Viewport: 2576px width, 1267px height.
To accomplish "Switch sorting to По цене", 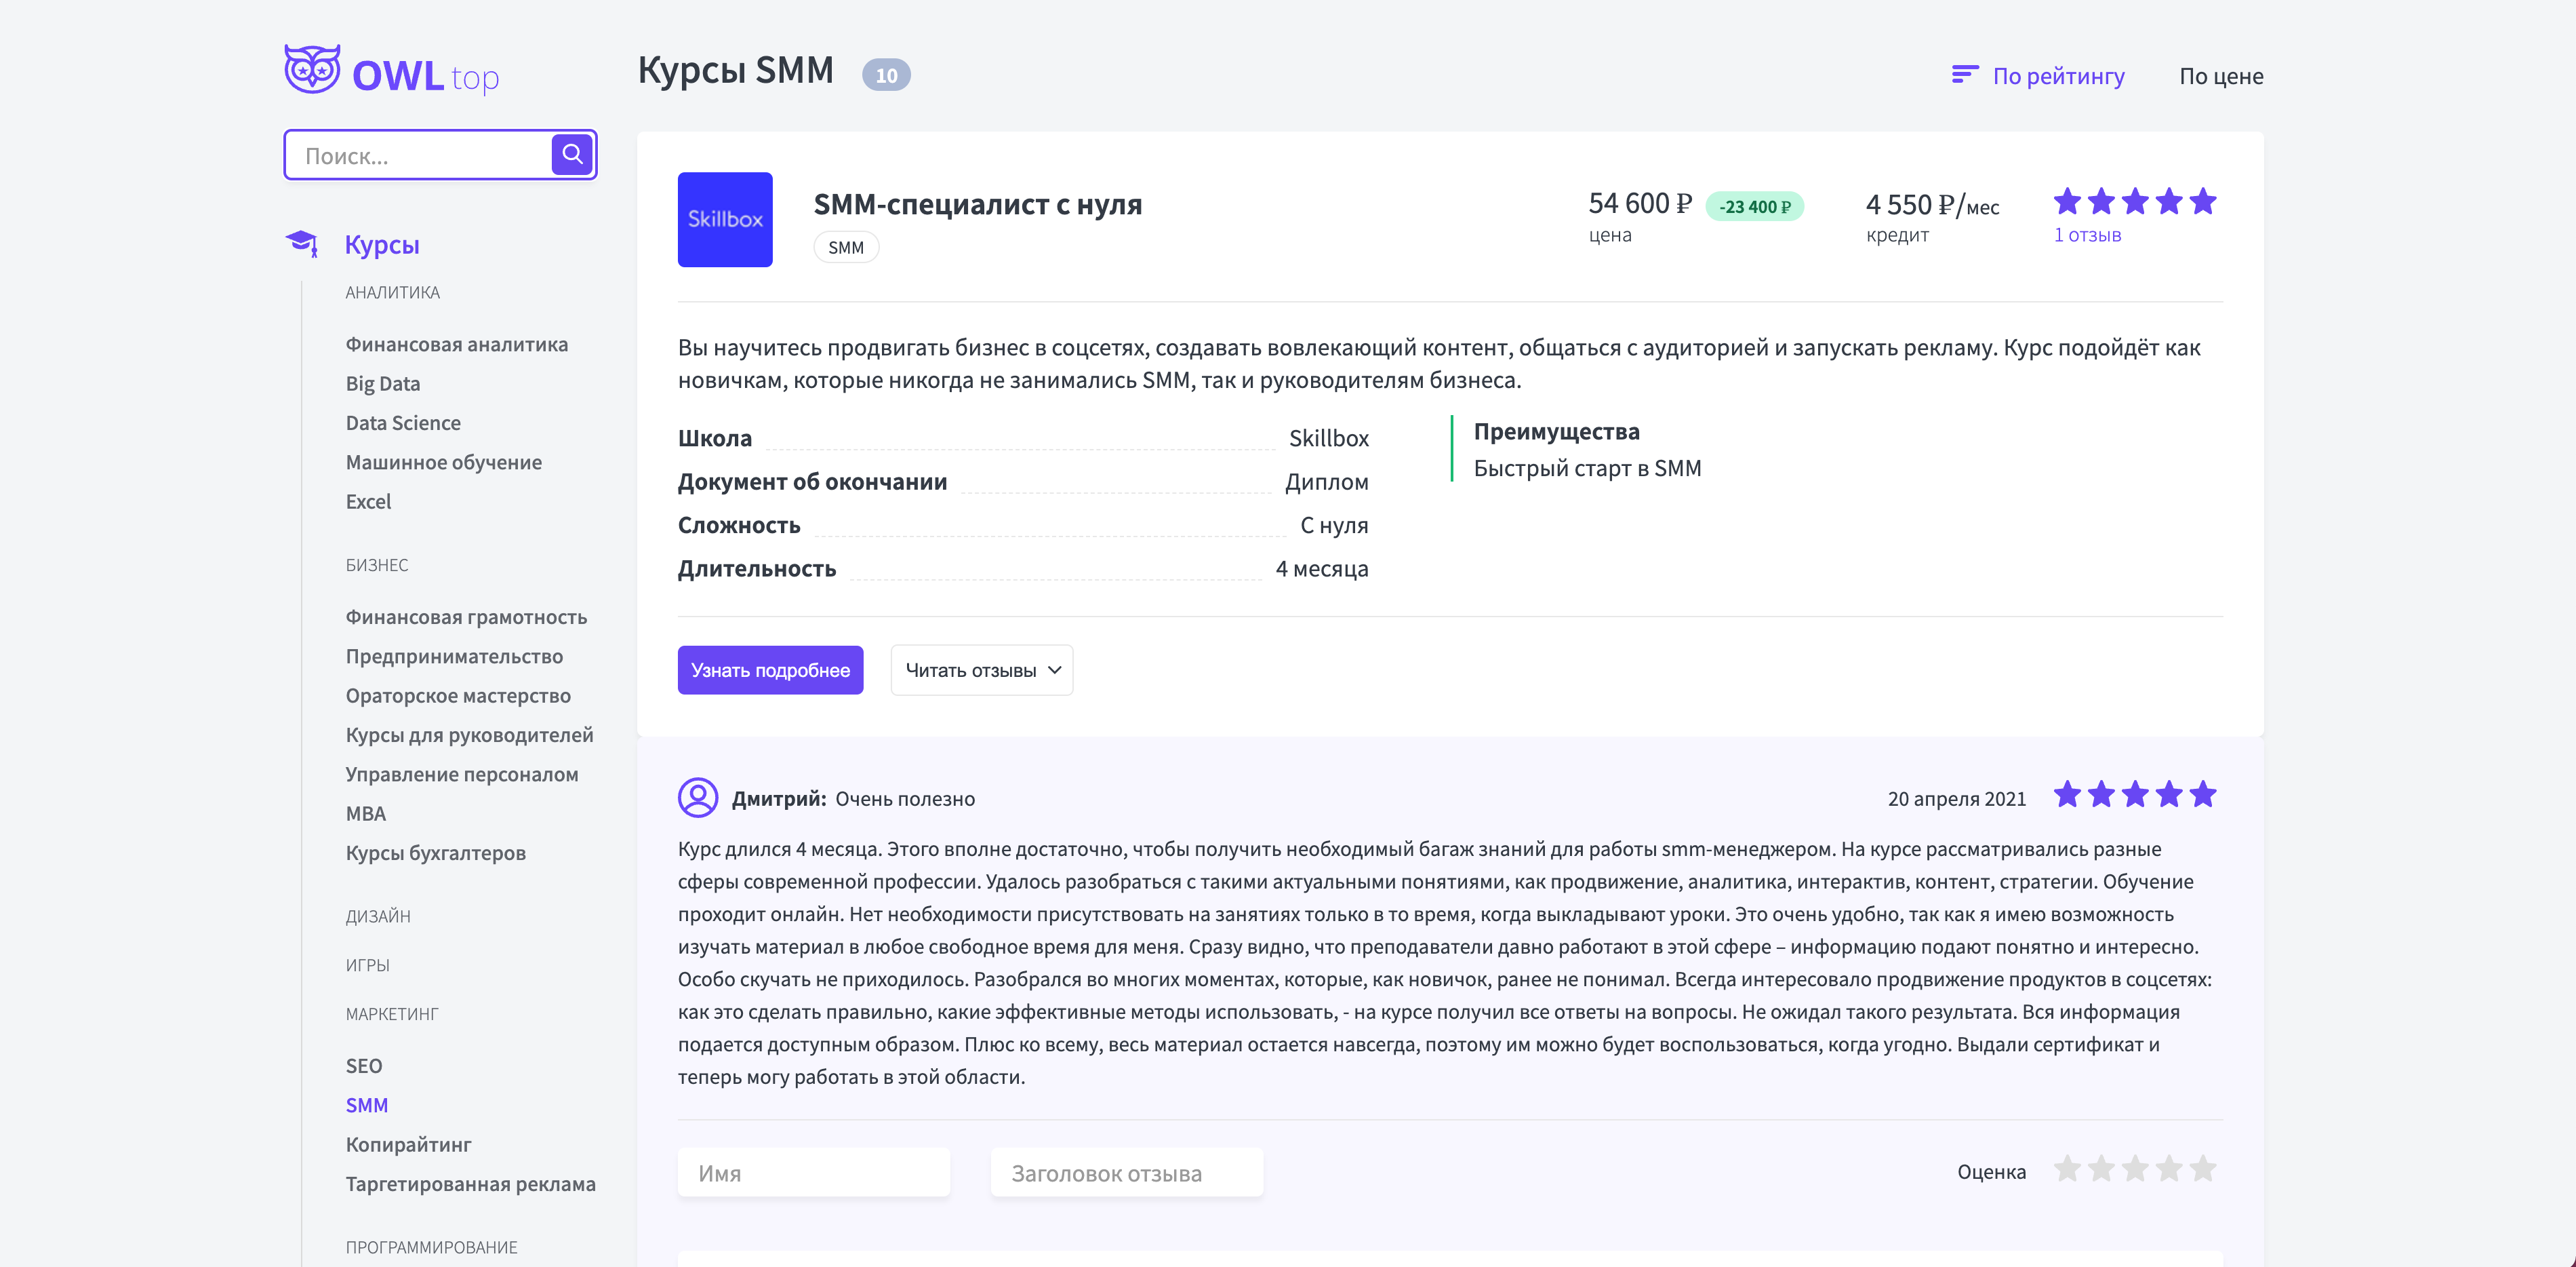I will (x=2220, y=76).
